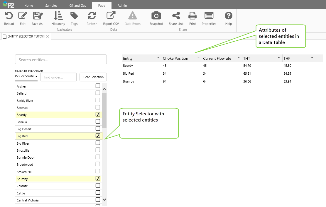Open the Hierarchy navigator
This screenshot has width=326, height=207.
[x=58, y=16]
